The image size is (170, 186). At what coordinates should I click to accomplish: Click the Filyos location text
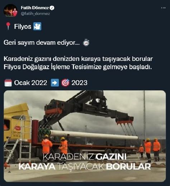coord(23,26)
